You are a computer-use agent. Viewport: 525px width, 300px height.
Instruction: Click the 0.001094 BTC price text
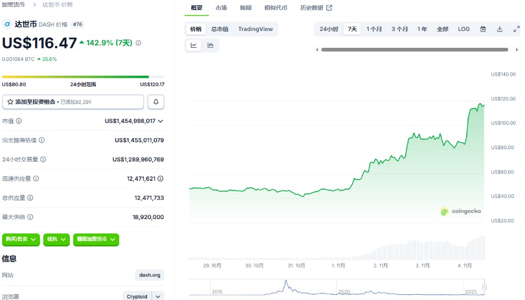[18, 59]
